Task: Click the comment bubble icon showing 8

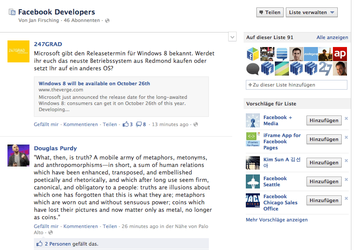Action: coord(141,124)
